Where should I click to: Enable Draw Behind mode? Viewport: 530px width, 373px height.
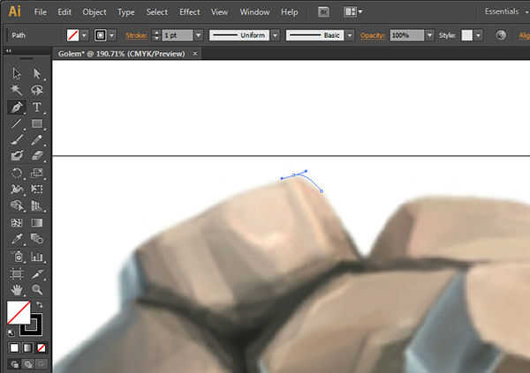pos(27,364)
